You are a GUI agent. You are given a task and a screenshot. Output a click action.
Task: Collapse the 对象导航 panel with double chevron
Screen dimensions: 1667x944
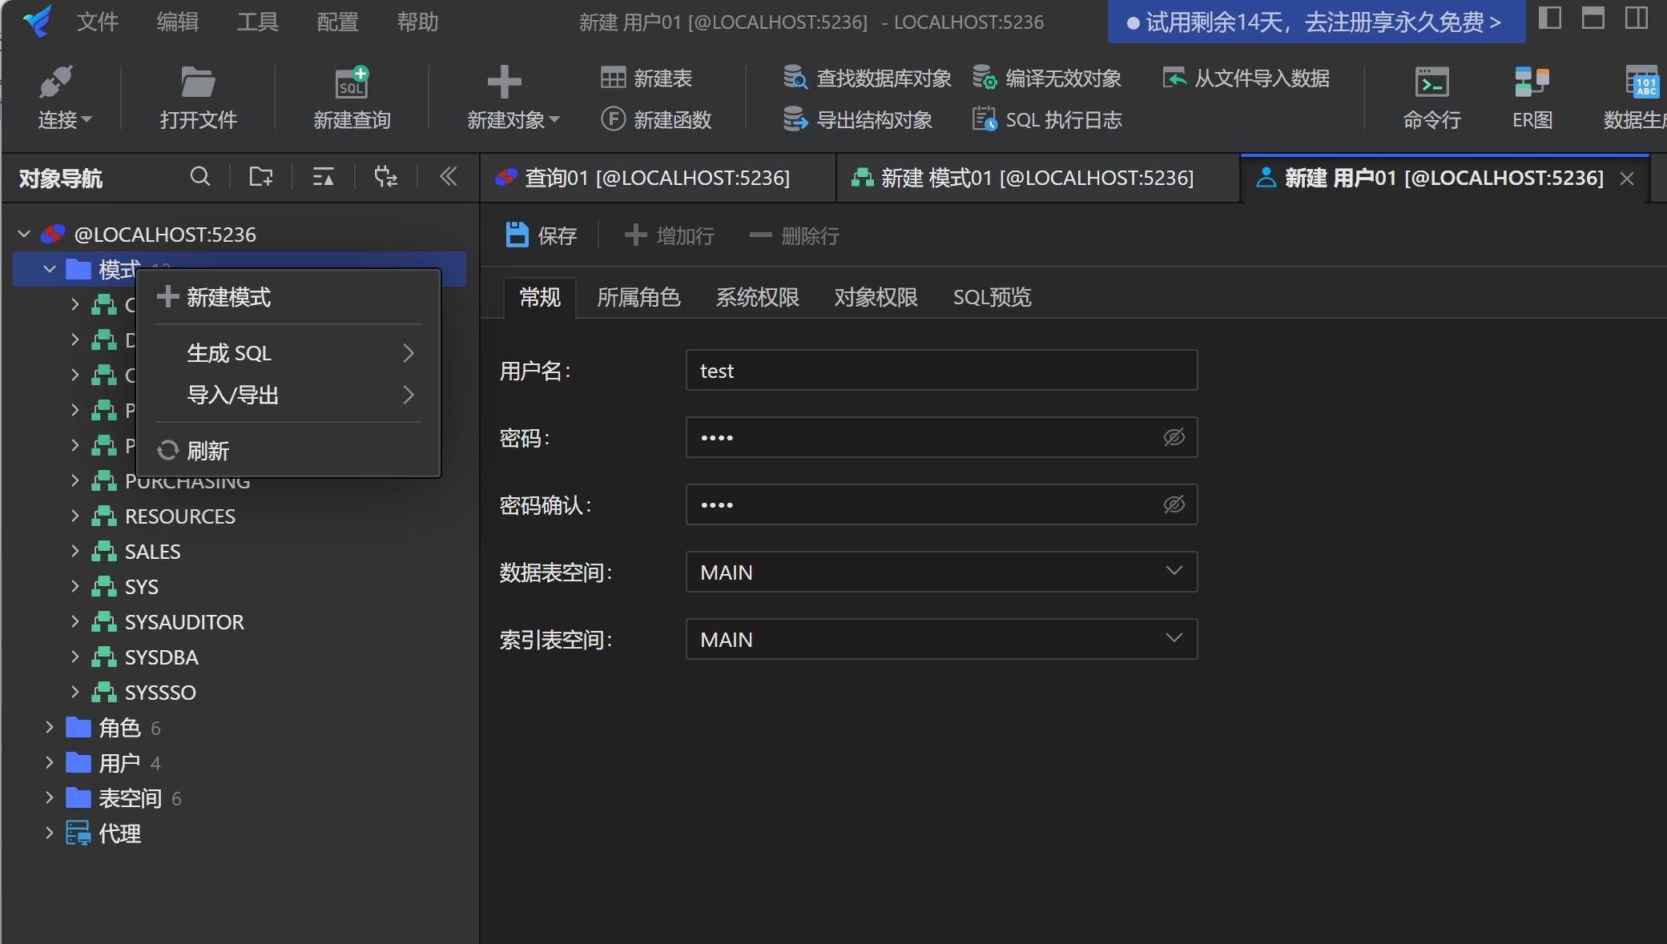pos(448,177)
